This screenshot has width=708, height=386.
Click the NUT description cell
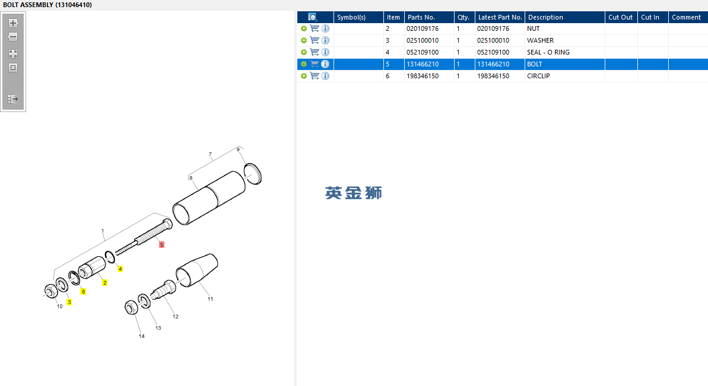pos(565,28)
